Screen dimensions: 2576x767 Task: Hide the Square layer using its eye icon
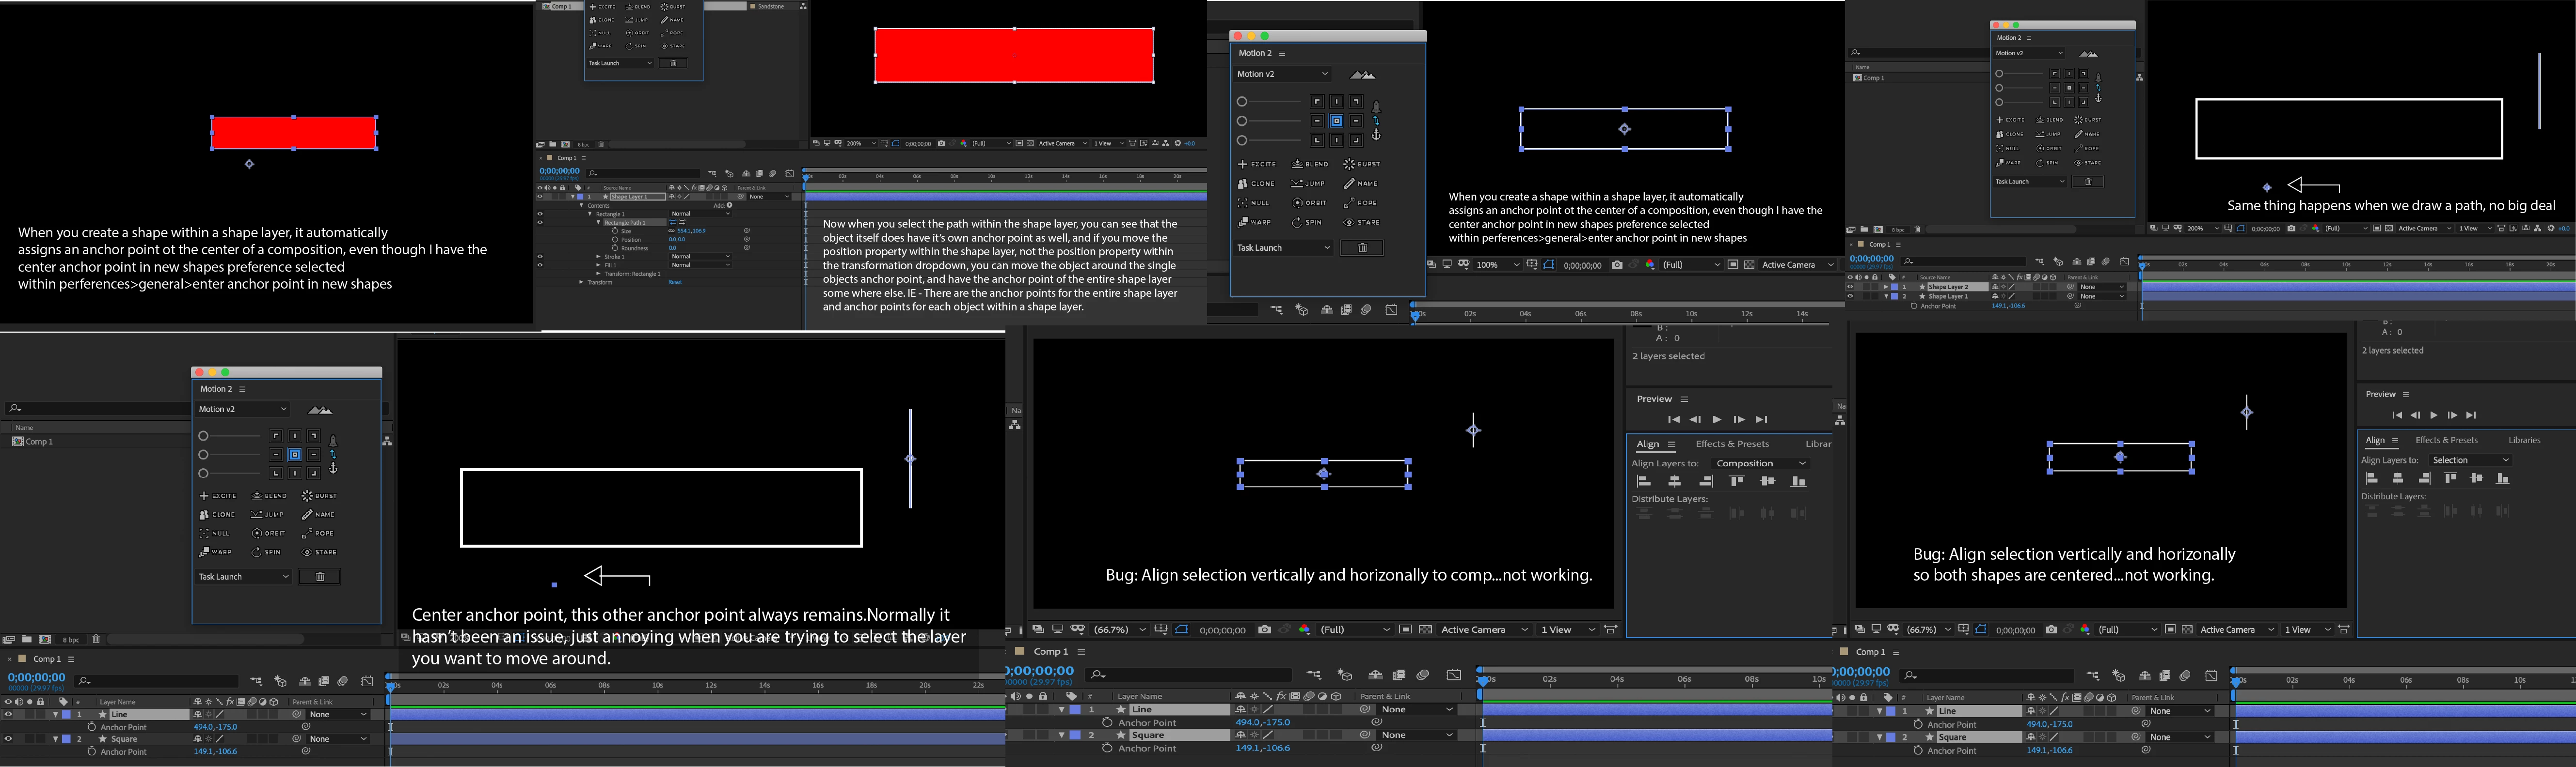(8, 739)
